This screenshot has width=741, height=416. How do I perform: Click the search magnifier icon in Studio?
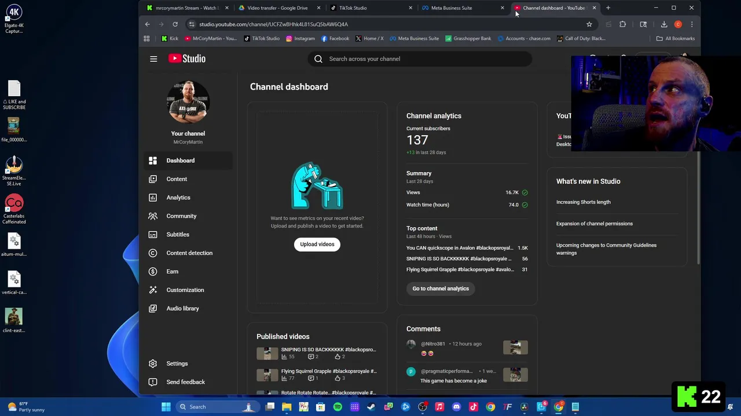coord(318,59)
